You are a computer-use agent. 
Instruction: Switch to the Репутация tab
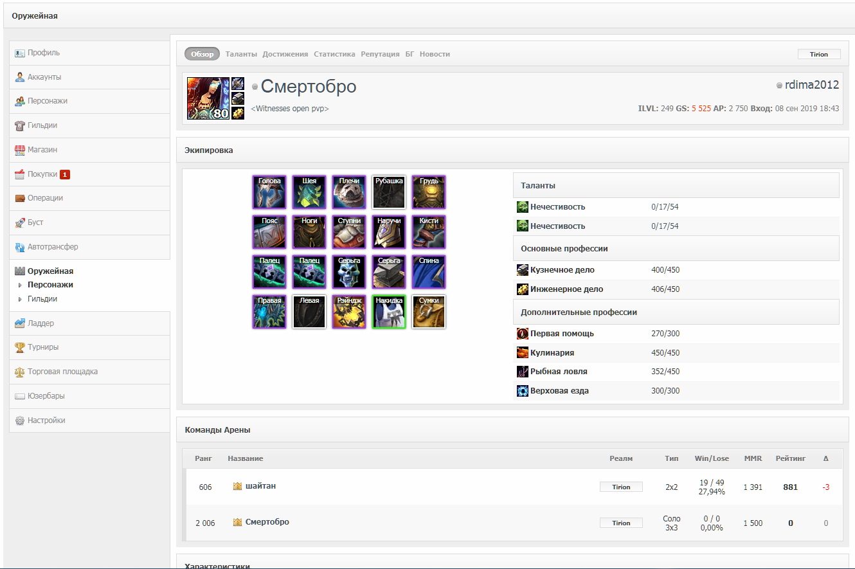tap(380, 54)
